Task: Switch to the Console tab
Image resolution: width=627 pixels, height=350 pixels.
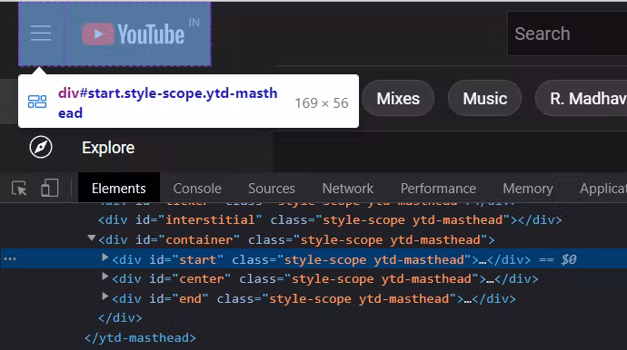Action: click(197, 189)
